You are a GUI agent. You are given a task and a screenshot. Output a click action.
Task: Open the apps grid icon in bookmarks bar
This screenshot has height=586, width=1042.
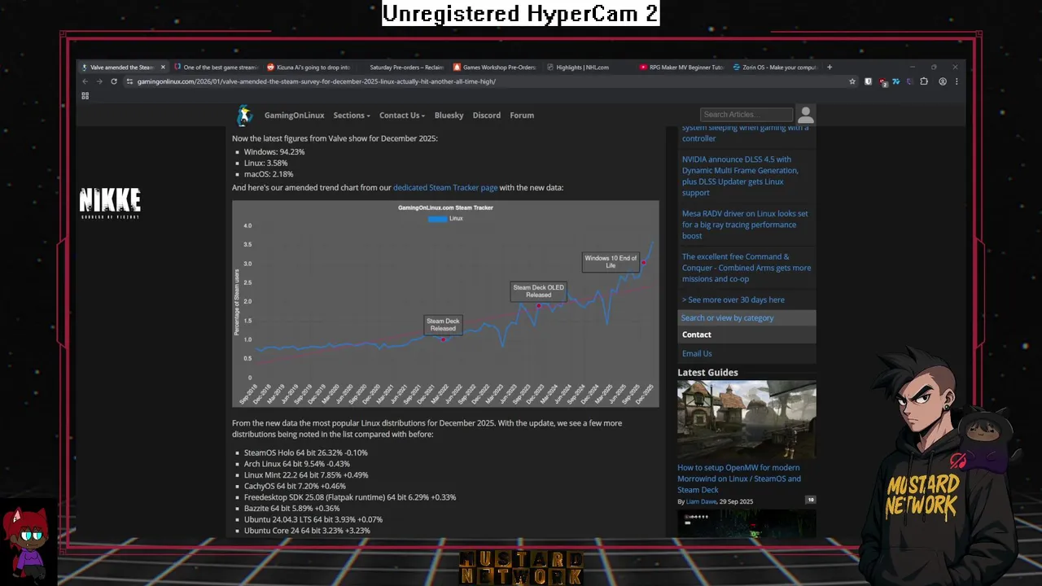click(85, 96)
